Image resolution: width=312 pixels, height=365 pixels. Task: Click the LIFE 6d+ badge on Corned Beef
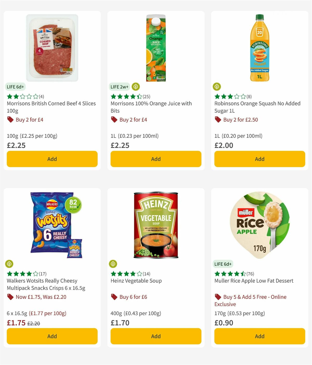tap(16, 87)
